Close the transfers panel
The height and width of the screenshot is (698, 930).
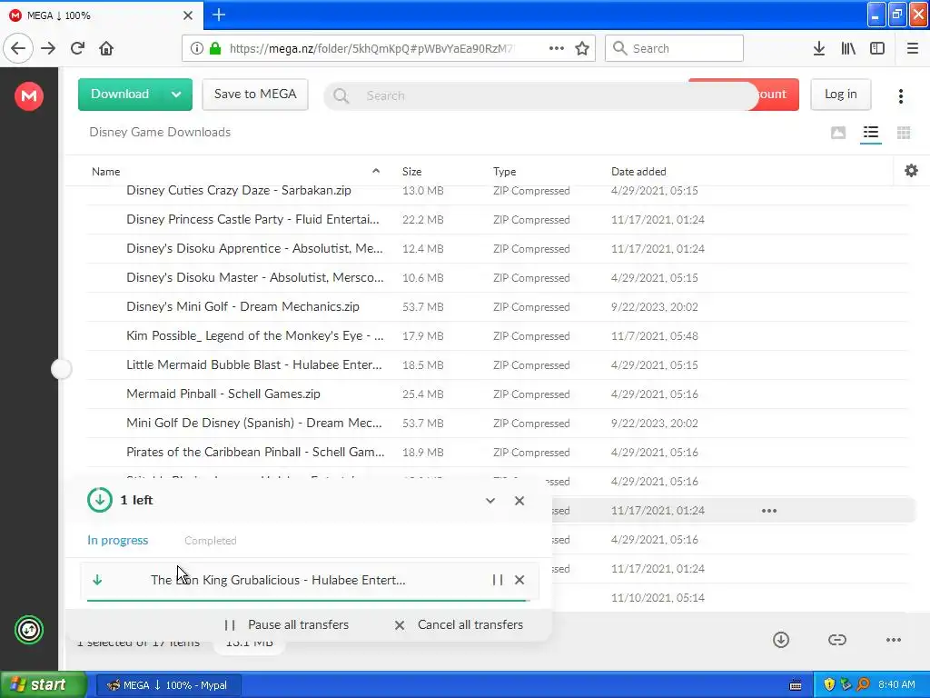519,501
